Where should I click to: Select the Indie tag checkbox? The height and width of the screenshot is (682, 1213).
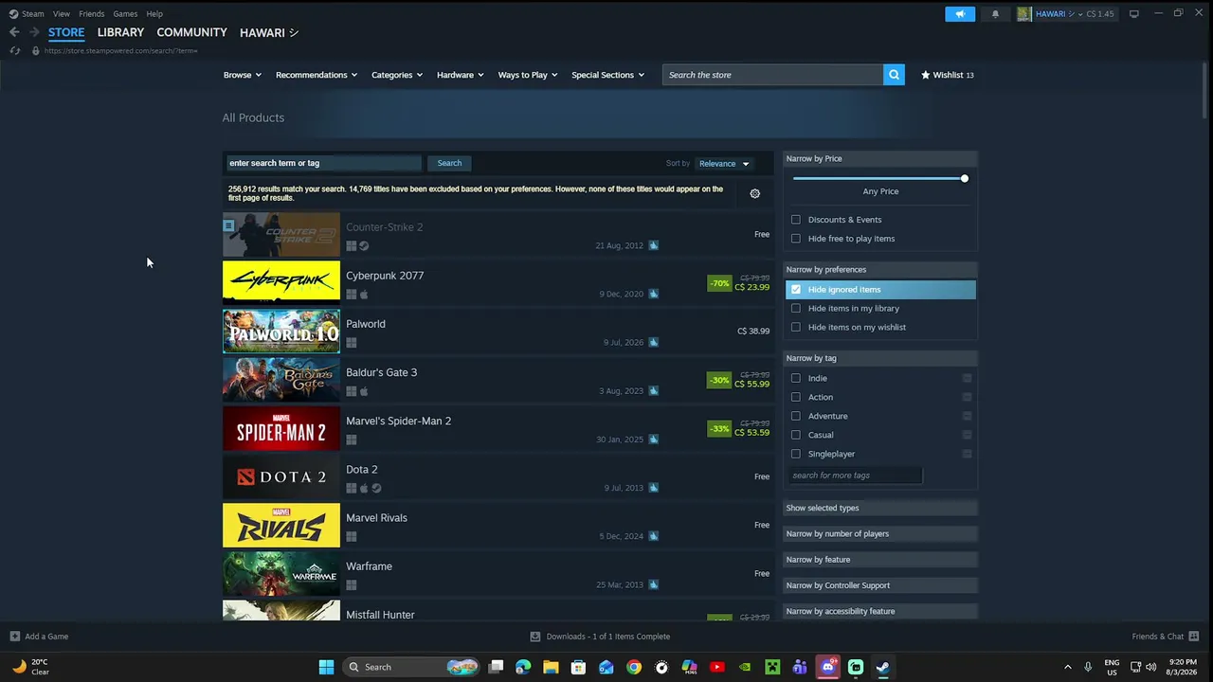(x=796, y=378)
